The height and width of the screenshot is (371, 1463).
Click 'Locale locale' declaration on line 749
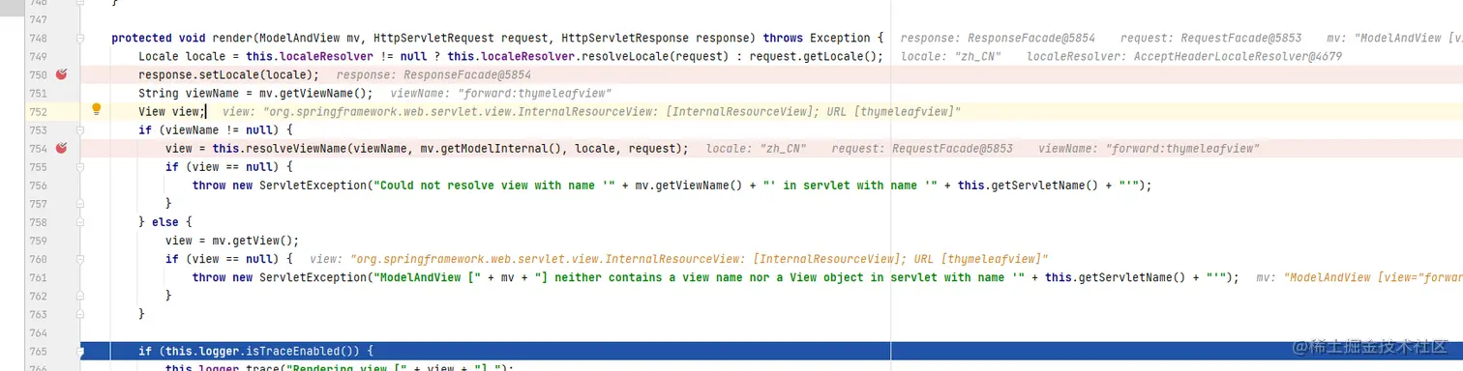pyautogui.click(x=178, y=56)
